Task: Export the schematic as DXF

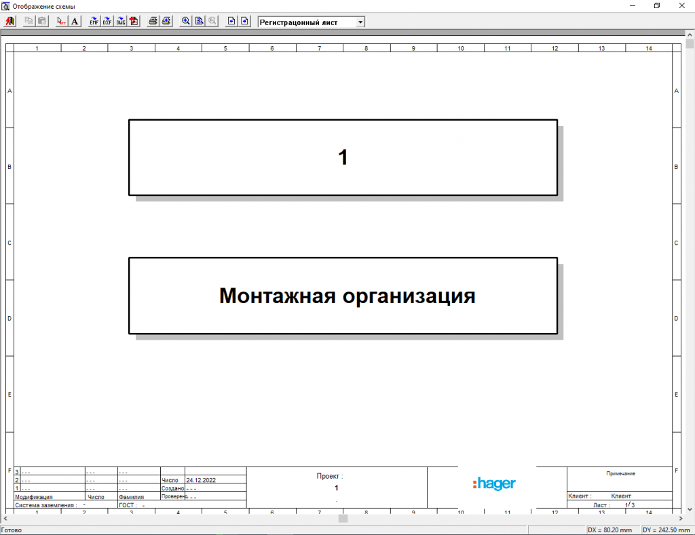Action: click(107, 22)
